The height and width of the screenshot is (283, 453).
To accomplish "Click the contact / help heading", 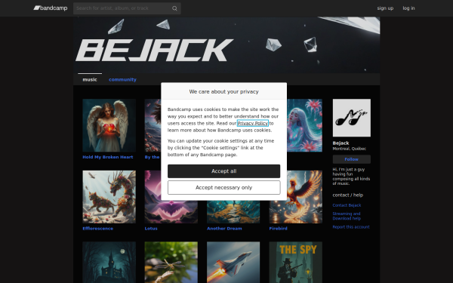I will pyautogui.click(x=348, y=195).
